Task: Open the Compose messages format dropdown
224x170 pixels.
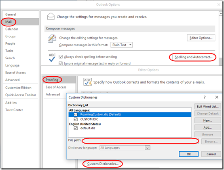Action: click(x=122, y=45)
